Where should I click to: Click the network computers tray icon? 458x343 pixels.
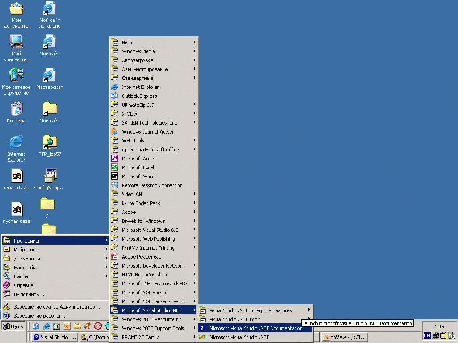(x=436, y=335)
